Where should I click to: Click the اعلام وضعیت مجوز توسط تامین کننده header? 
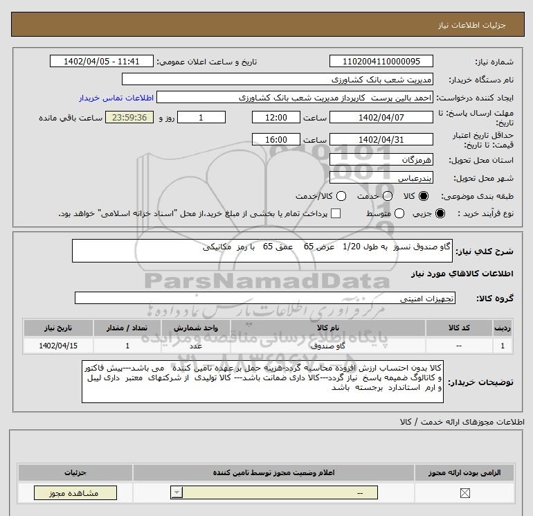click(x=274, y=472)
